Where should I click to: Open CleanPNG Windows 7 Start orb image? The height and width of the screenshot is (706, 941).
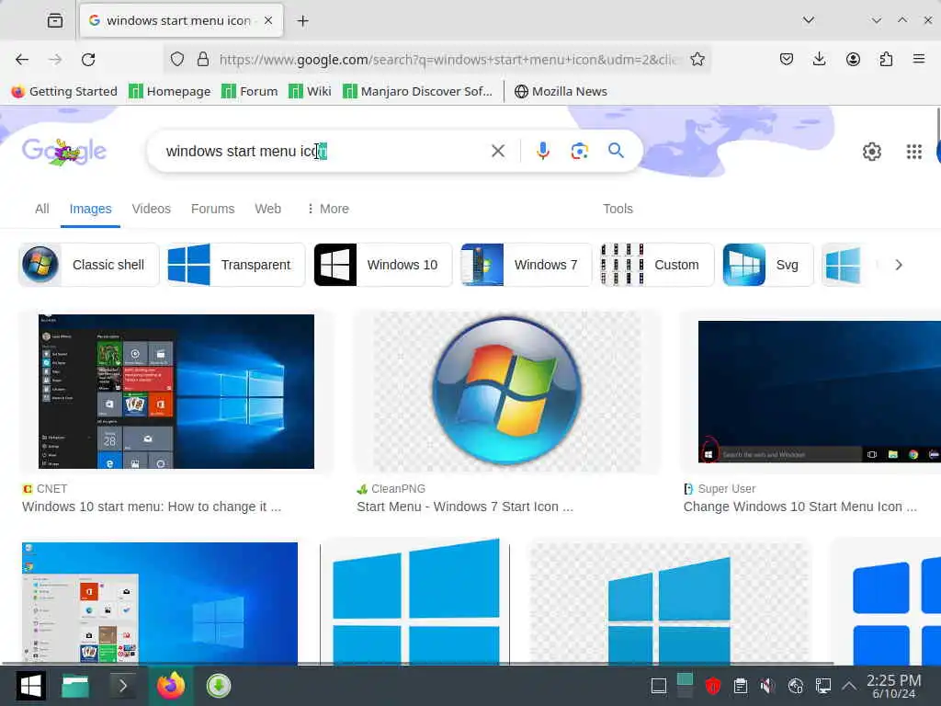click(507, 392)
